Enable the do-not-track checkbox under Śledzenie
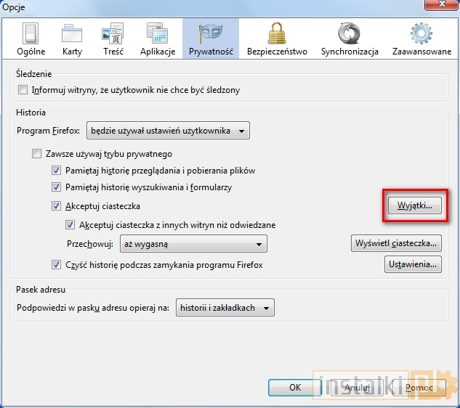Viewport: 460px width, 408px height. [x=23, y=90]
